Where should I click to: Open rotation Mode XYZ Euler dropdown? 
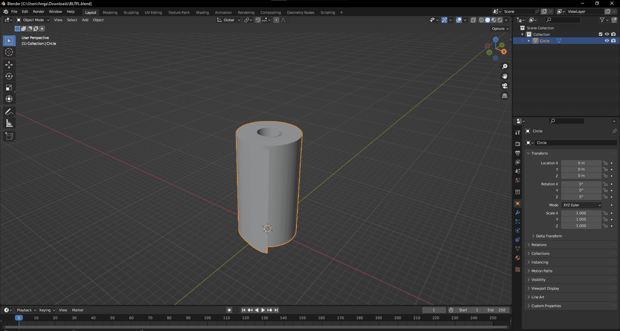581,205
